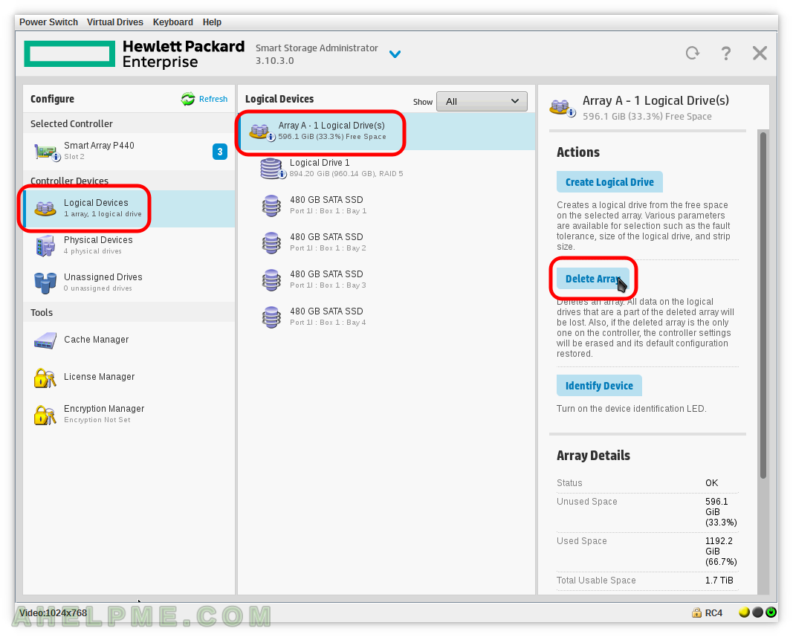The width and height of the screenshot is (793, 637).
Task: Click the green Refresh arrows icon
Action: click(188, 99)
